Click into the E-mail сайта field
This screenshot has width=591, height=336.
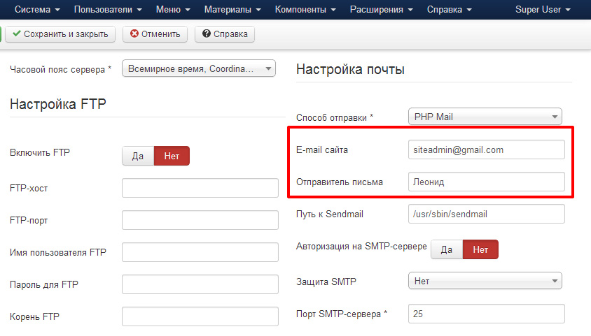486,149
